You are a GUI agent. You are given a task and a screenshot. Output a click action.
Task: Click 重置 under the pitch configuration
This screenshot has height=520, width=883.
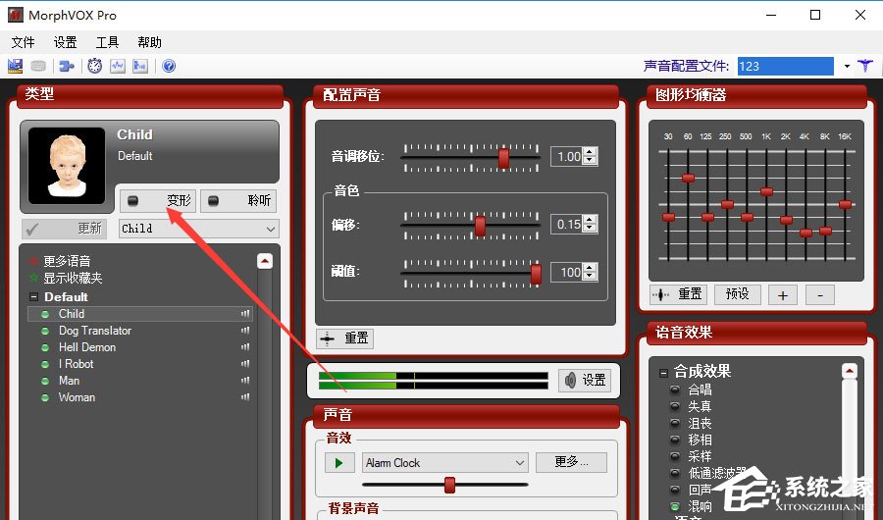345,338
